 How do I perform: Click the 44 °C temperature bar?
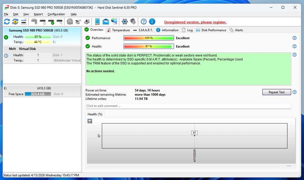pos(38,42)
